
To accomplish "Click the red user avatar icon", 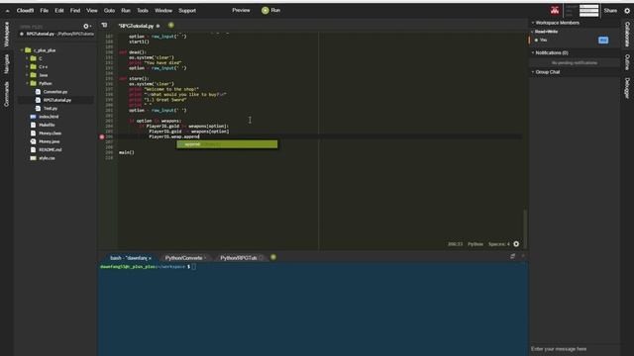I will (555, 11).
